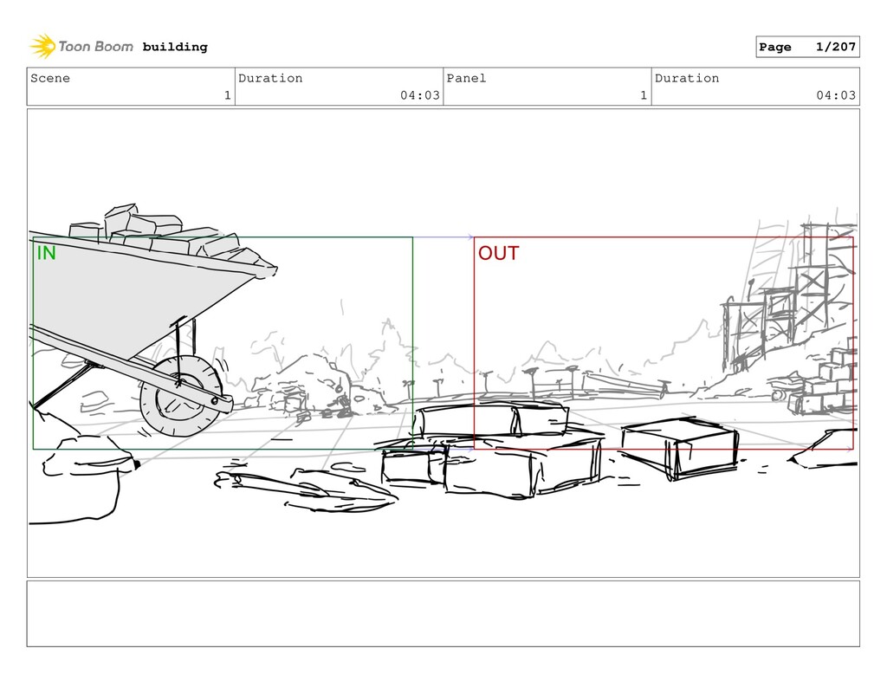Image resolution: width=887 pixels, height=687 pixels.
Task: Click the Toon Boom logo
Action: point(81,47)
